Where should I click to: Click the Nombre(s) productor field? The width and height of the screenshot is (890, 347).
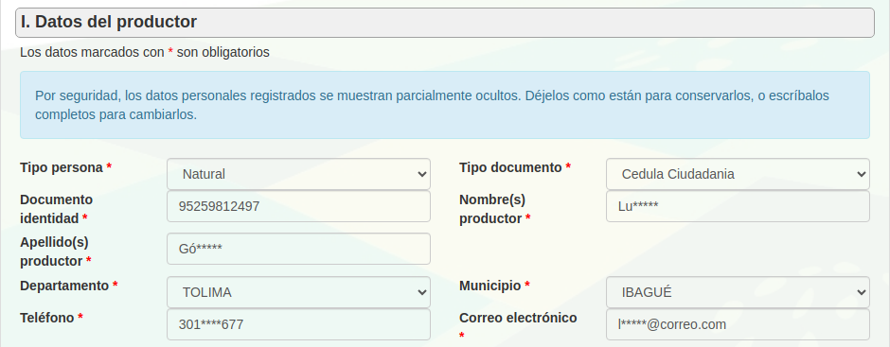[738, 206]
